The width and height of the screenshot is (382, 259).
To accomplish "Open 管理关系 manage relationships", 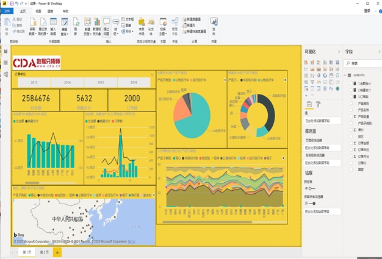I will coord(175,26).
